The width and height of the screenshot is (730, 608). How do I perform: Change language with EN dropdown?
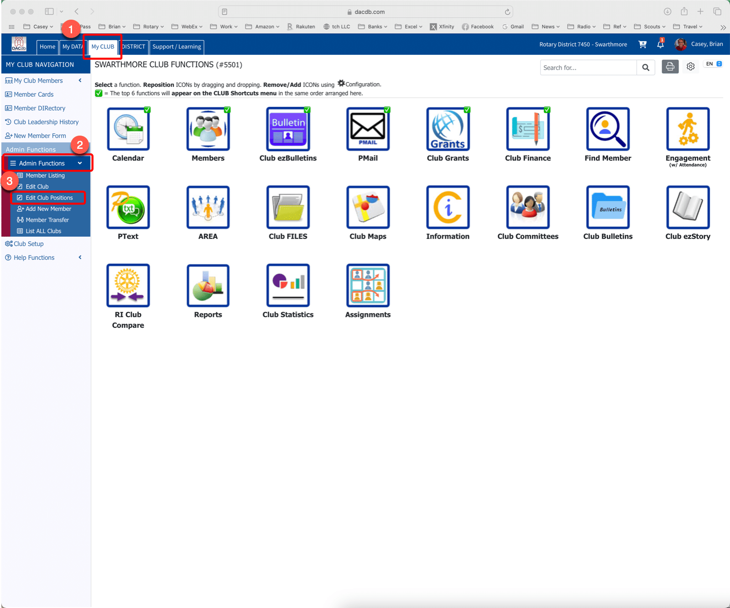[x=714, y=64]
